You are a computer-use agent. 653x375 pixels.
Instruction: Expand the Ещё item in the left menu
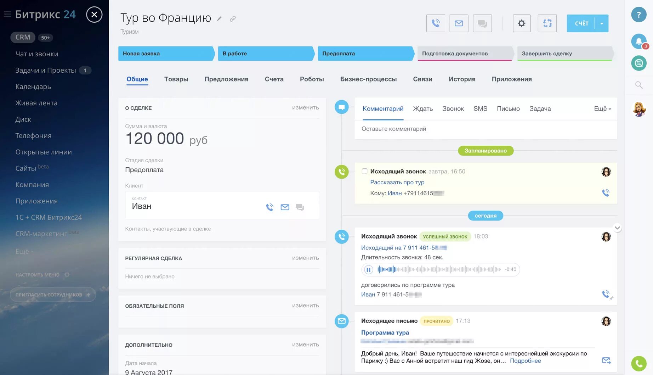[23, 251]
